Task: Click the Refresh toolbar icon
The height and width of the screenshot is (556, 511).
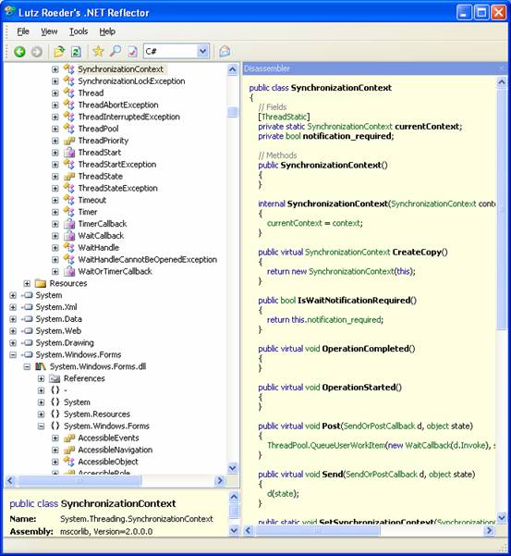Action: [x=76, y=52]
